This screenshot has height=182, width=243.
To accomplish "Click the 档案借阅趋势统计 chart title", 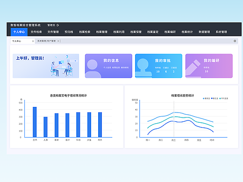I will point(182,95).
